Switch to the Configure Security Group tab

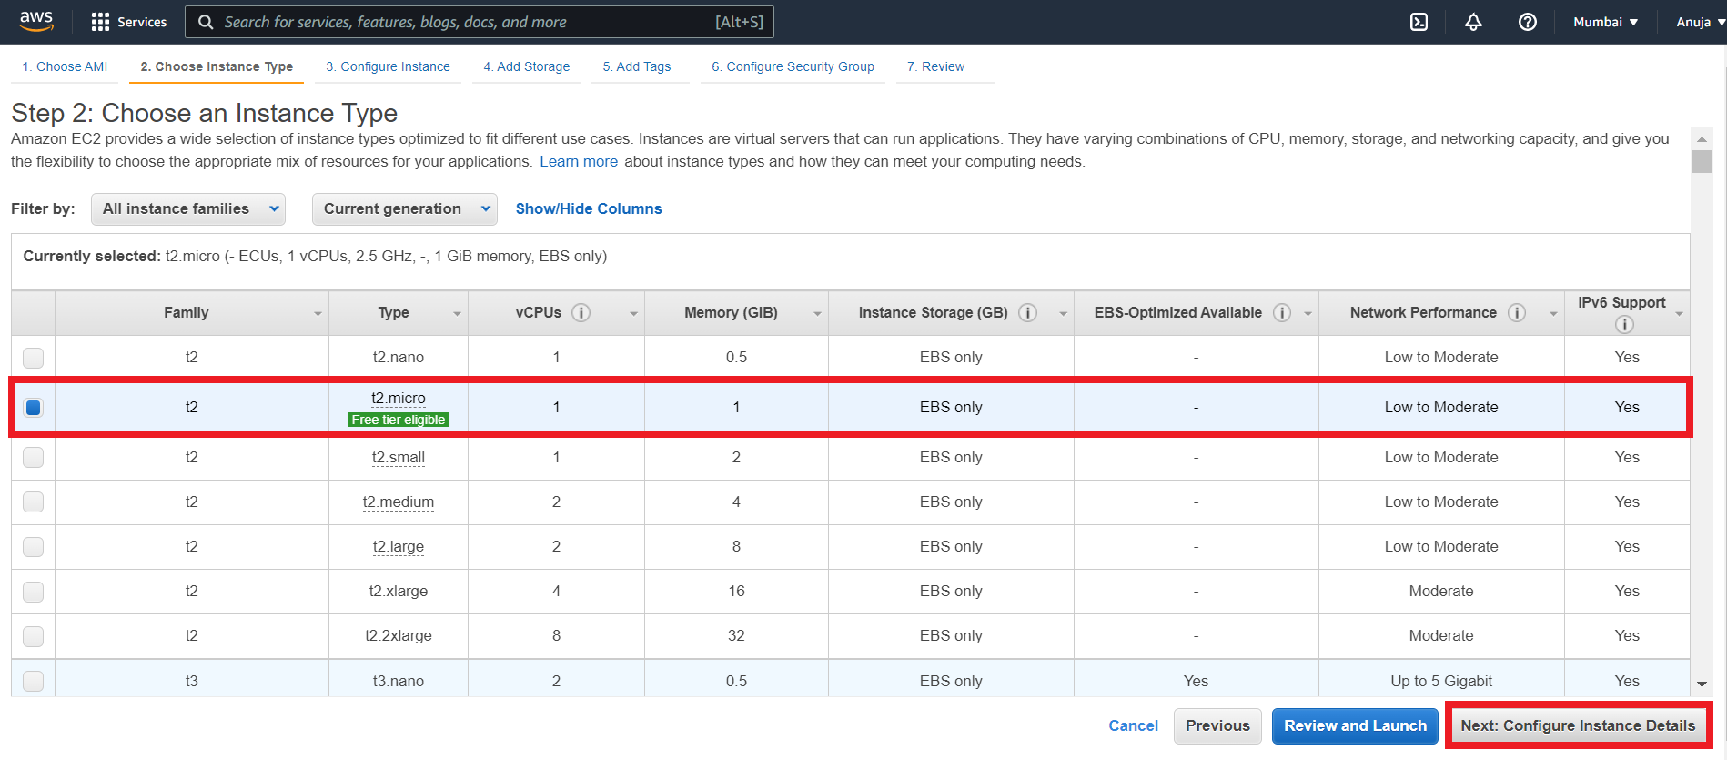tap(793, 66)
